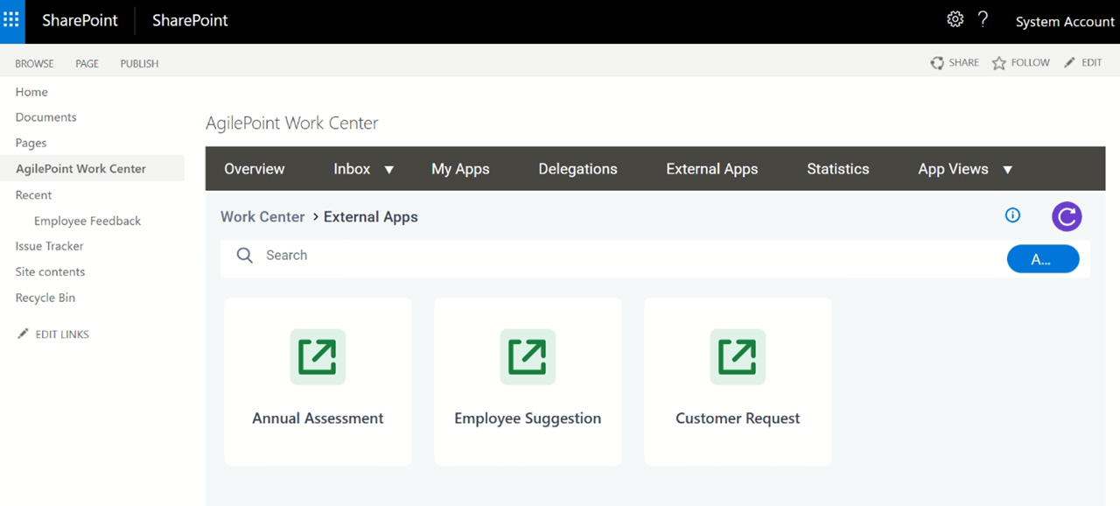Image resolution: width=1120 pixels, height=506 pixels.
Task: Select AgilePoint Work Center navigation link
Action: click(x=80, y=169)
